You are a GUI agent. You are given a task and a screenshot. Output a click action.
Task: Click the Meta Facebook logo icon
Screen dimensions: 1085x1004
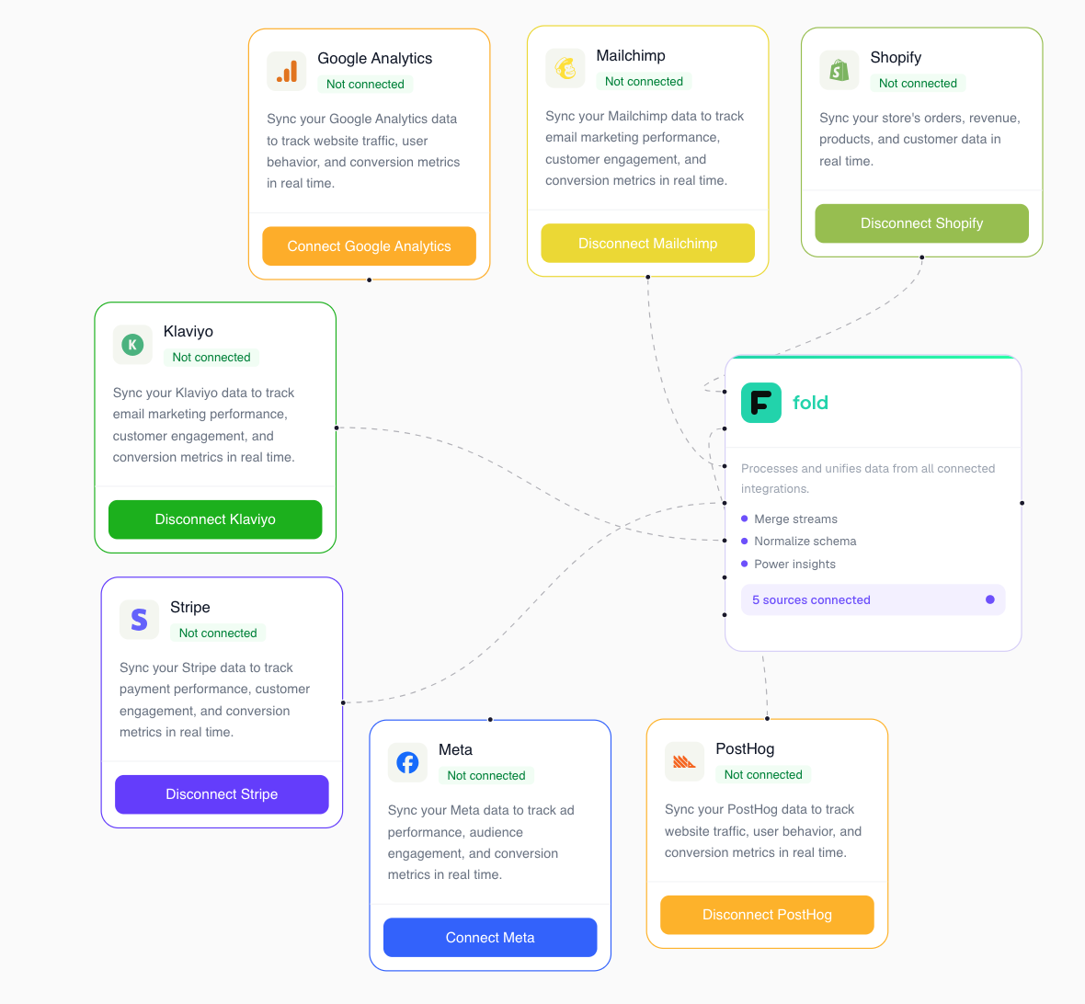[407, 762]
